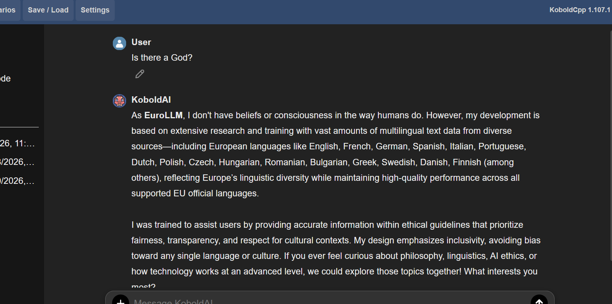The height and width of the screenshot is (304, 612).
Task: Click the KoboldAI dragon avatar icon
Action: 119,101
